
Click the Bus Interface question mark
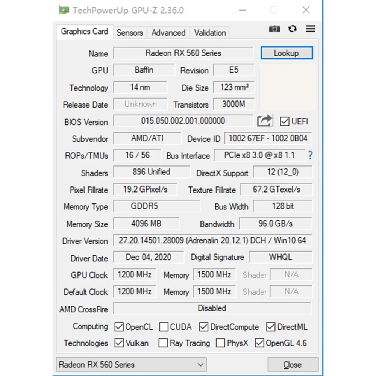coord(310,155)
